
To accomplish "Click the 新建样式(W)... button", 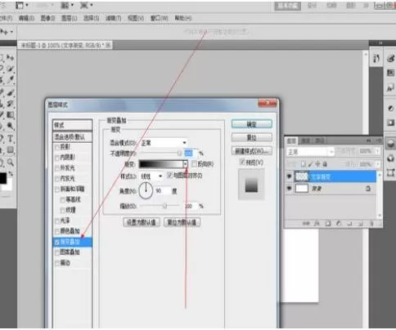I will point(252,150).
